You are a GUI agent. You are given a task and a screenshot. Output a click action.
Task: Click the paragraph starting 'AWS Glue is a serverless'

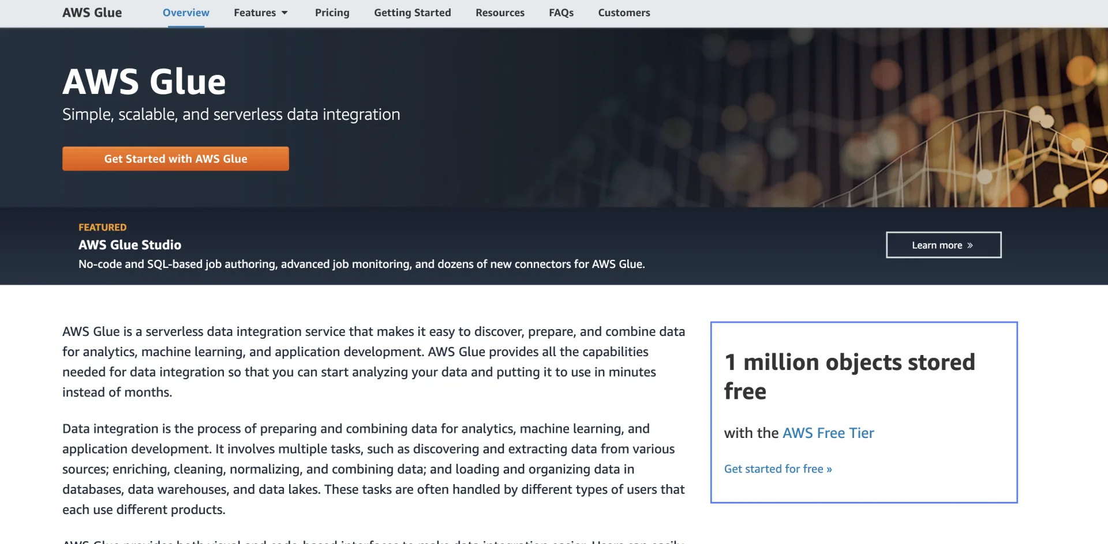pyautogui.click(x=374, y=362)
